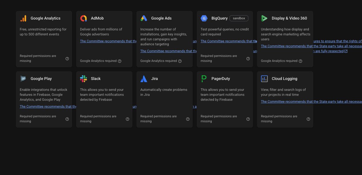Open help icon on Slack card
The image size is (362, 175).
pyautogui.click(x=128, y=119)
